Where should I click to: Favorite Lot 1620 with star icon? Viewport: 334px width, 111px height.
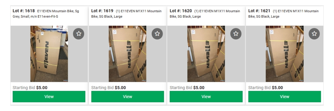coord(236,34)
